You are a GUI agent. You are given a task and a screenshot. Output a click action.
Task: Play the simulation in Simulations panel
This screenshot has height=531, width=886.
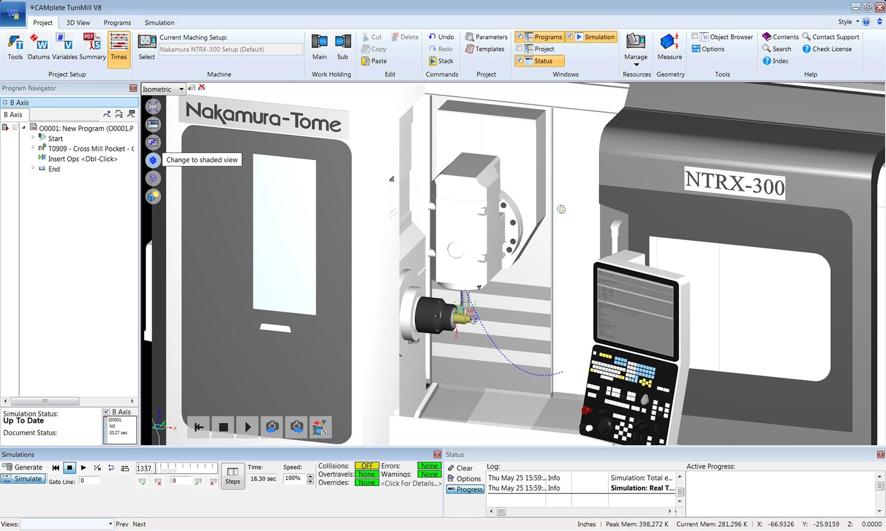pos(84,468)
